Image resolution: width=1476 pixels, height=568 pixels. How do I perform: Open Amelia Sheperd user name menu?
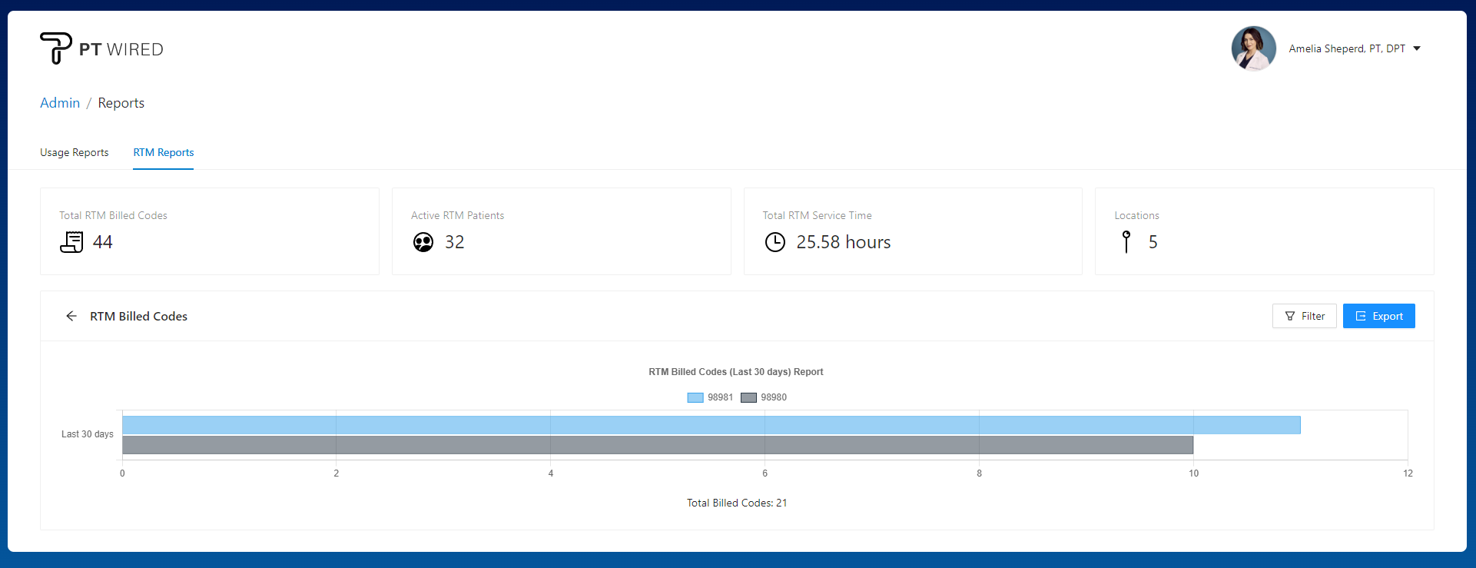(1346, 48)
